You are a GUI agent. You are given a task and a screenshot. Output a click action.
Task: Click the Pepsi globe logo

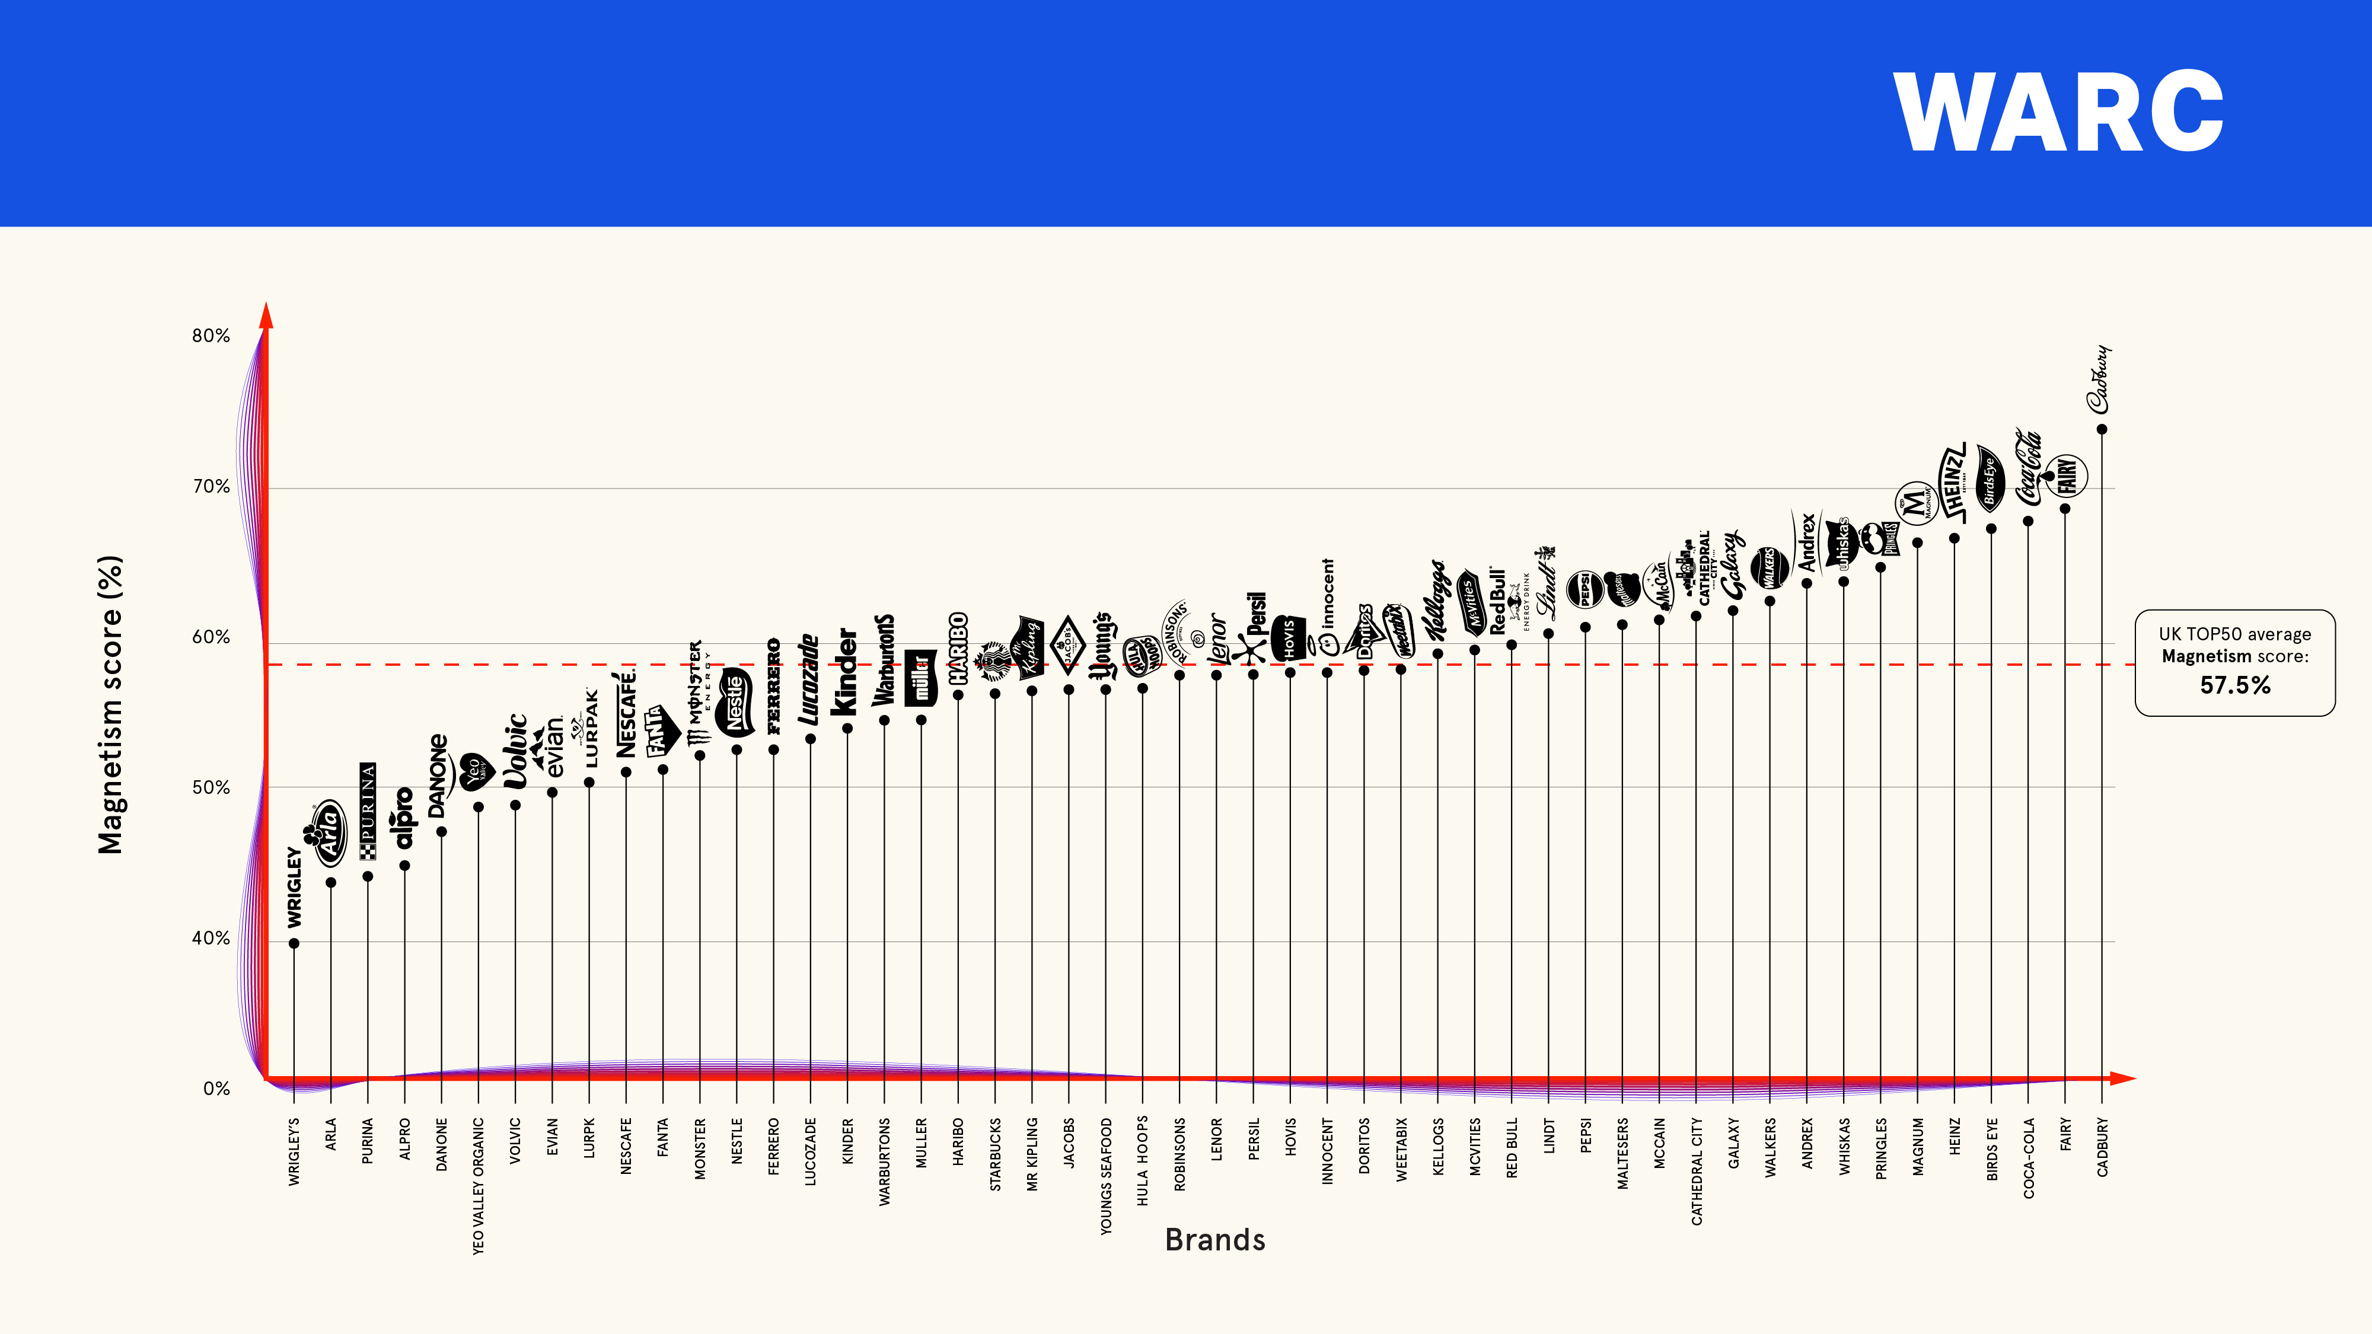coord(1586,590)
